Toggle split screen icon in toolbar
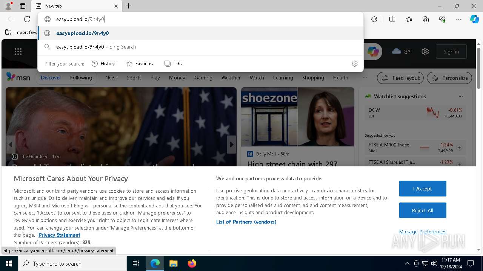 (x=392, y=19)
